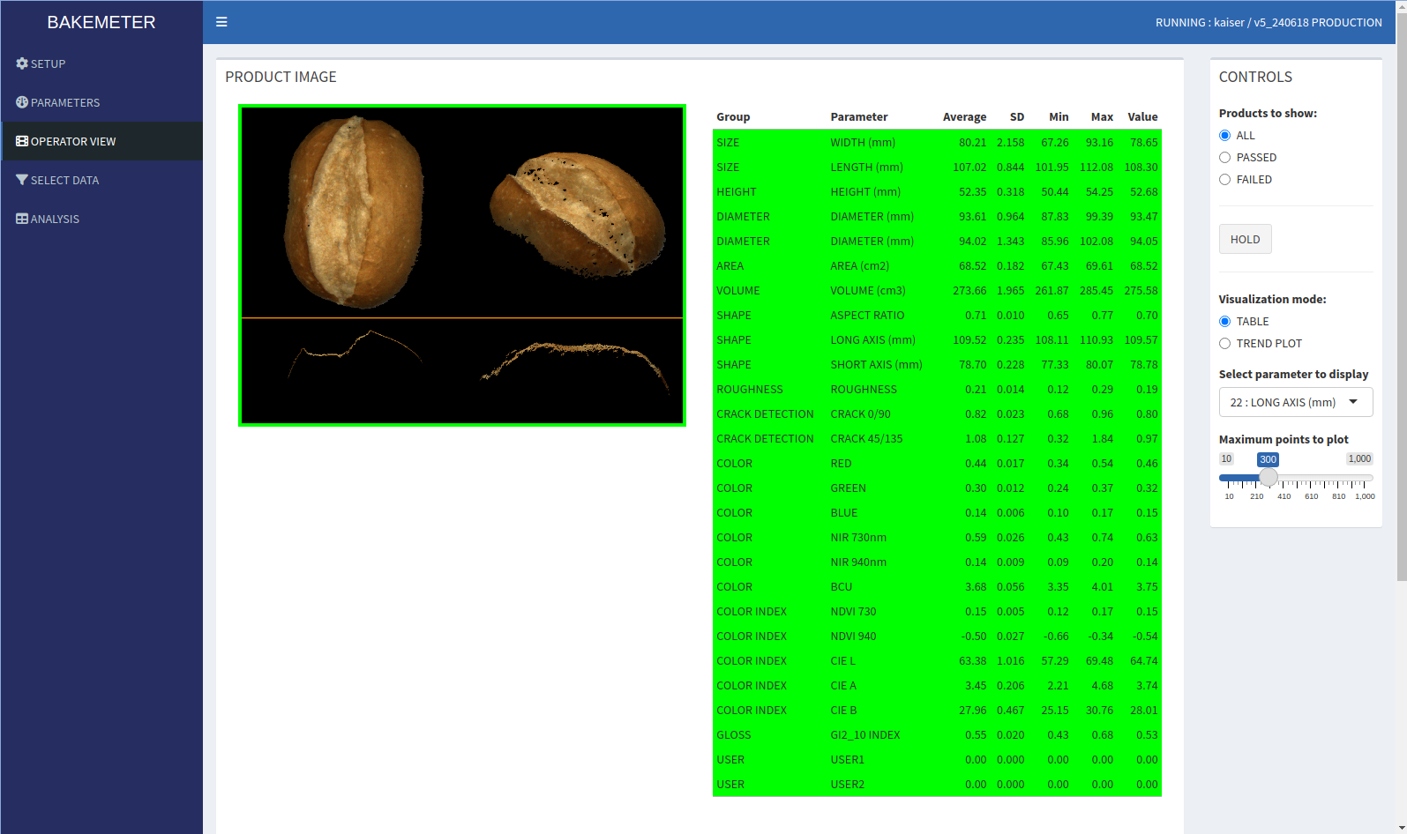Viewport: 1407px width, 834px height.
Task: Click the dropdown arrow beside LONG AXIS
Action: (1353, 402)
